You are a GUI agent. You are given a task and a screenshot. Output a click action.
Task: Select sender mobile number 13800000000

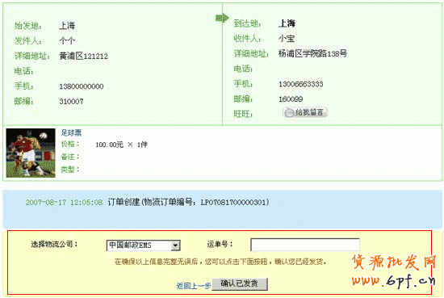point(82,86)
